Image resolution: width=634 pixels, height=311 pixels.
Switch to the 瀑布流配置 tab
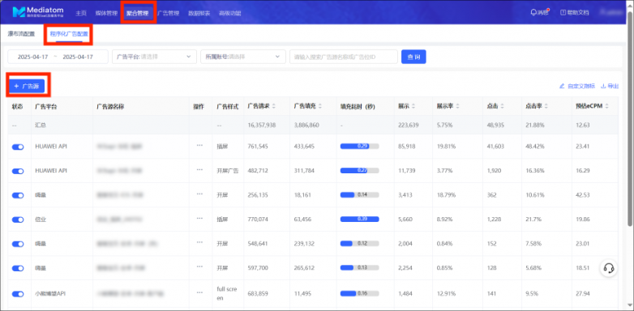click(21, 34)
